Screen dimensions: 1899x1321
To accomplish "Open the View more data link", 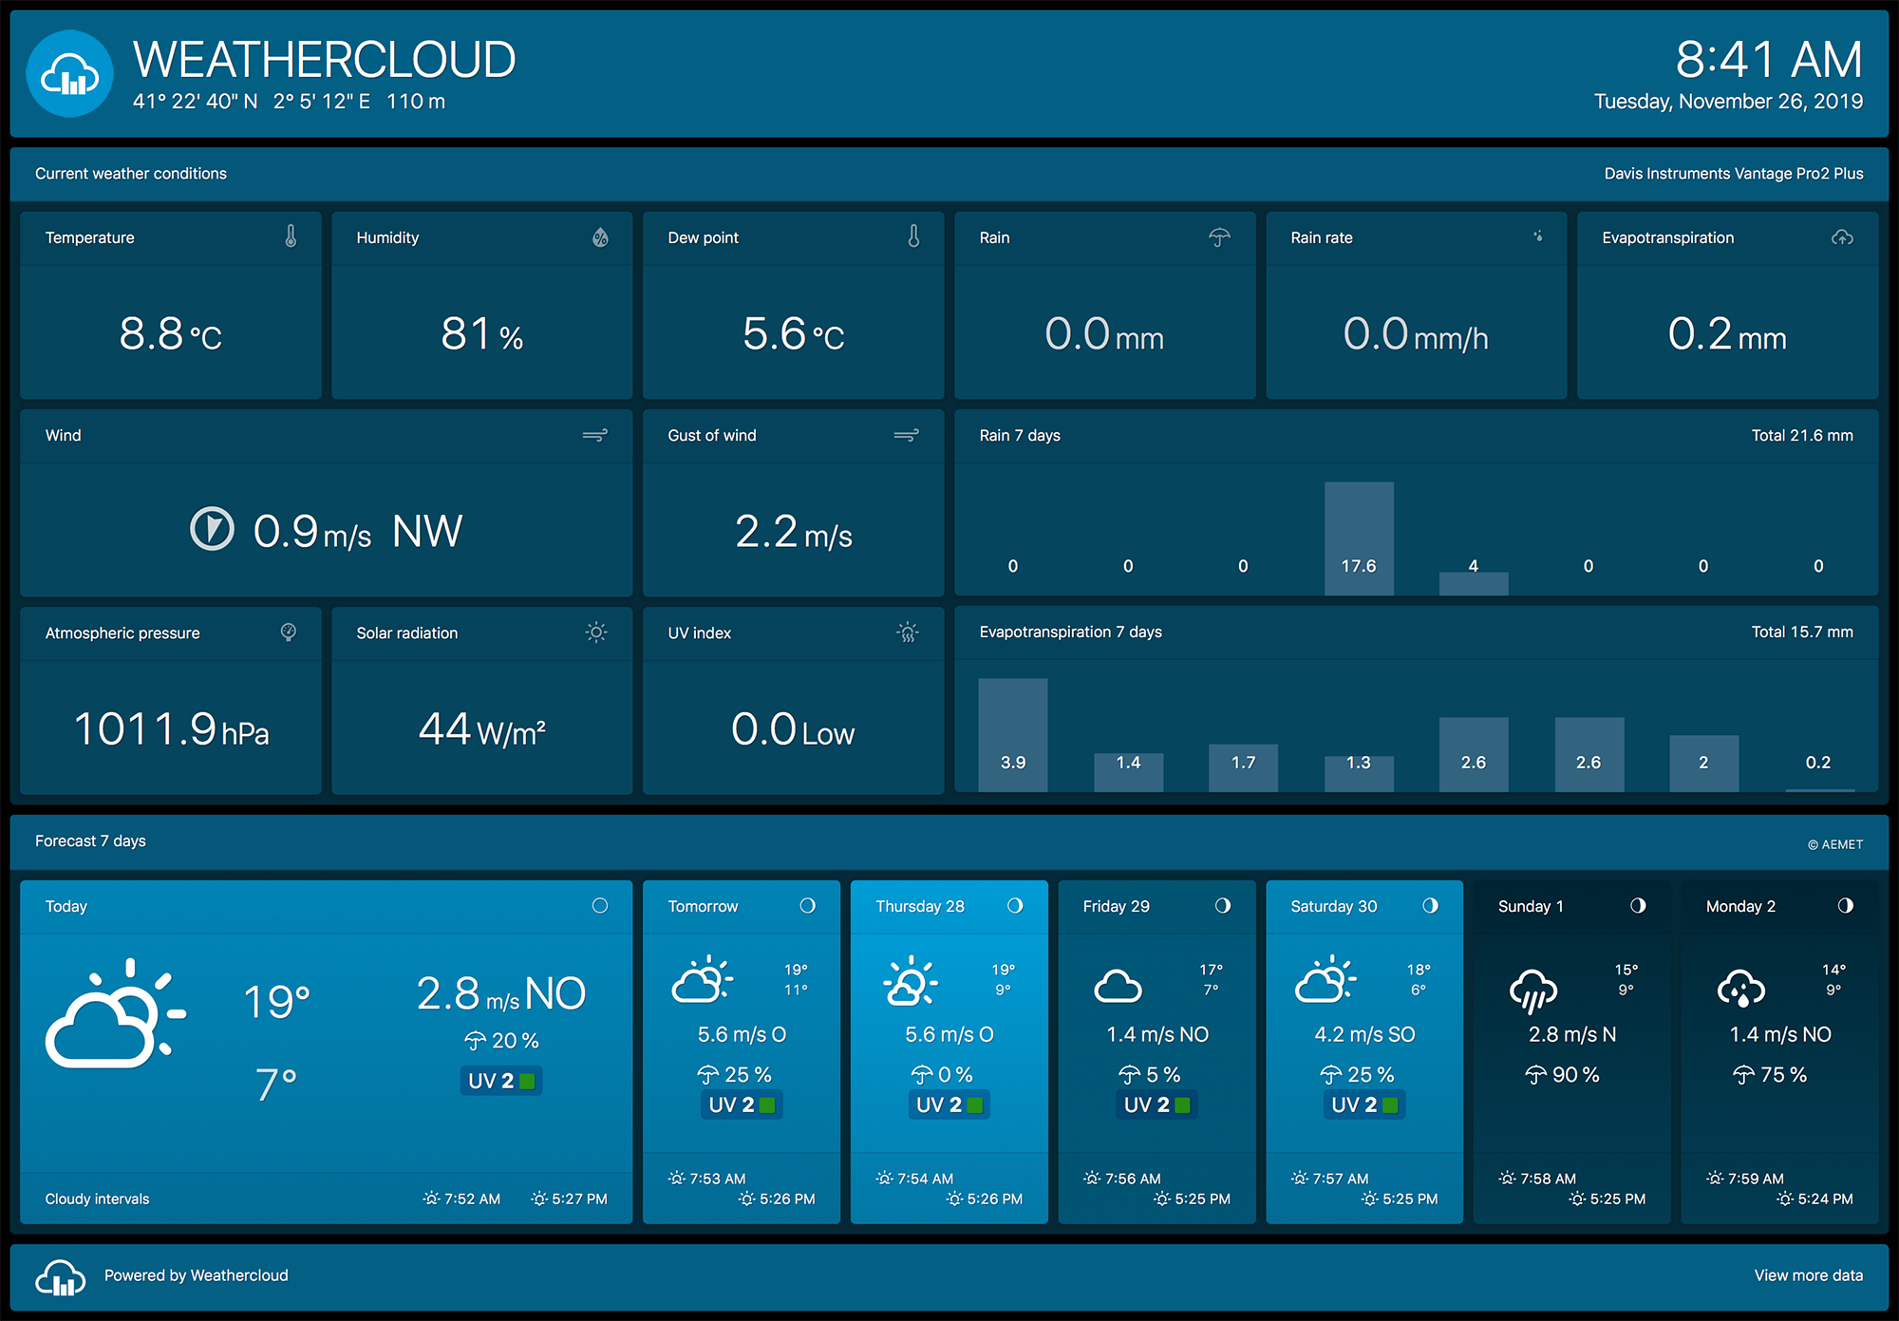I will click(x=1808, y=1275).
